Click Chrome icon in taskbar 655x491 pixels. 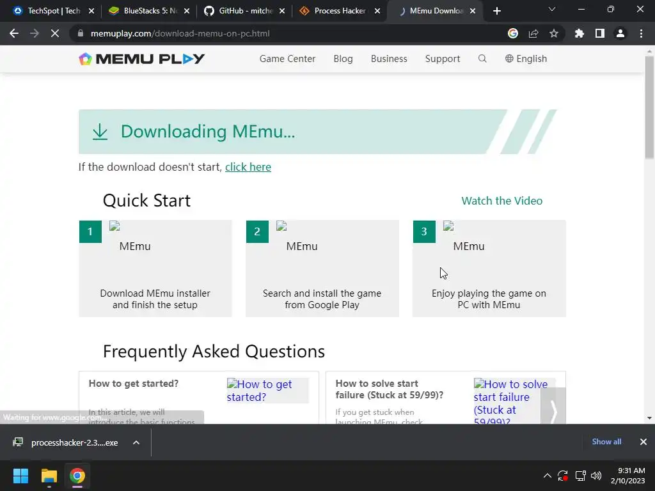pyautogui.click(x=77, y=476)
